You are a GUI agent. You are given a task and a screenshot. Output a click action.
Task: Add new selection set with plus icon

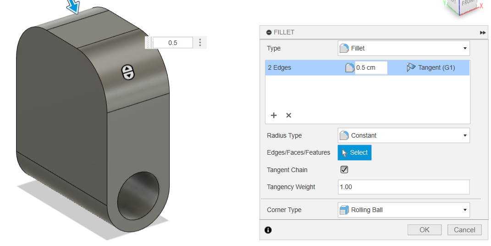point(274,115)
